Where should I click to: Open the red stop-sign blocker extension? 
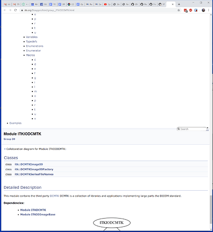pyautogui.click(x=191, y=10)
